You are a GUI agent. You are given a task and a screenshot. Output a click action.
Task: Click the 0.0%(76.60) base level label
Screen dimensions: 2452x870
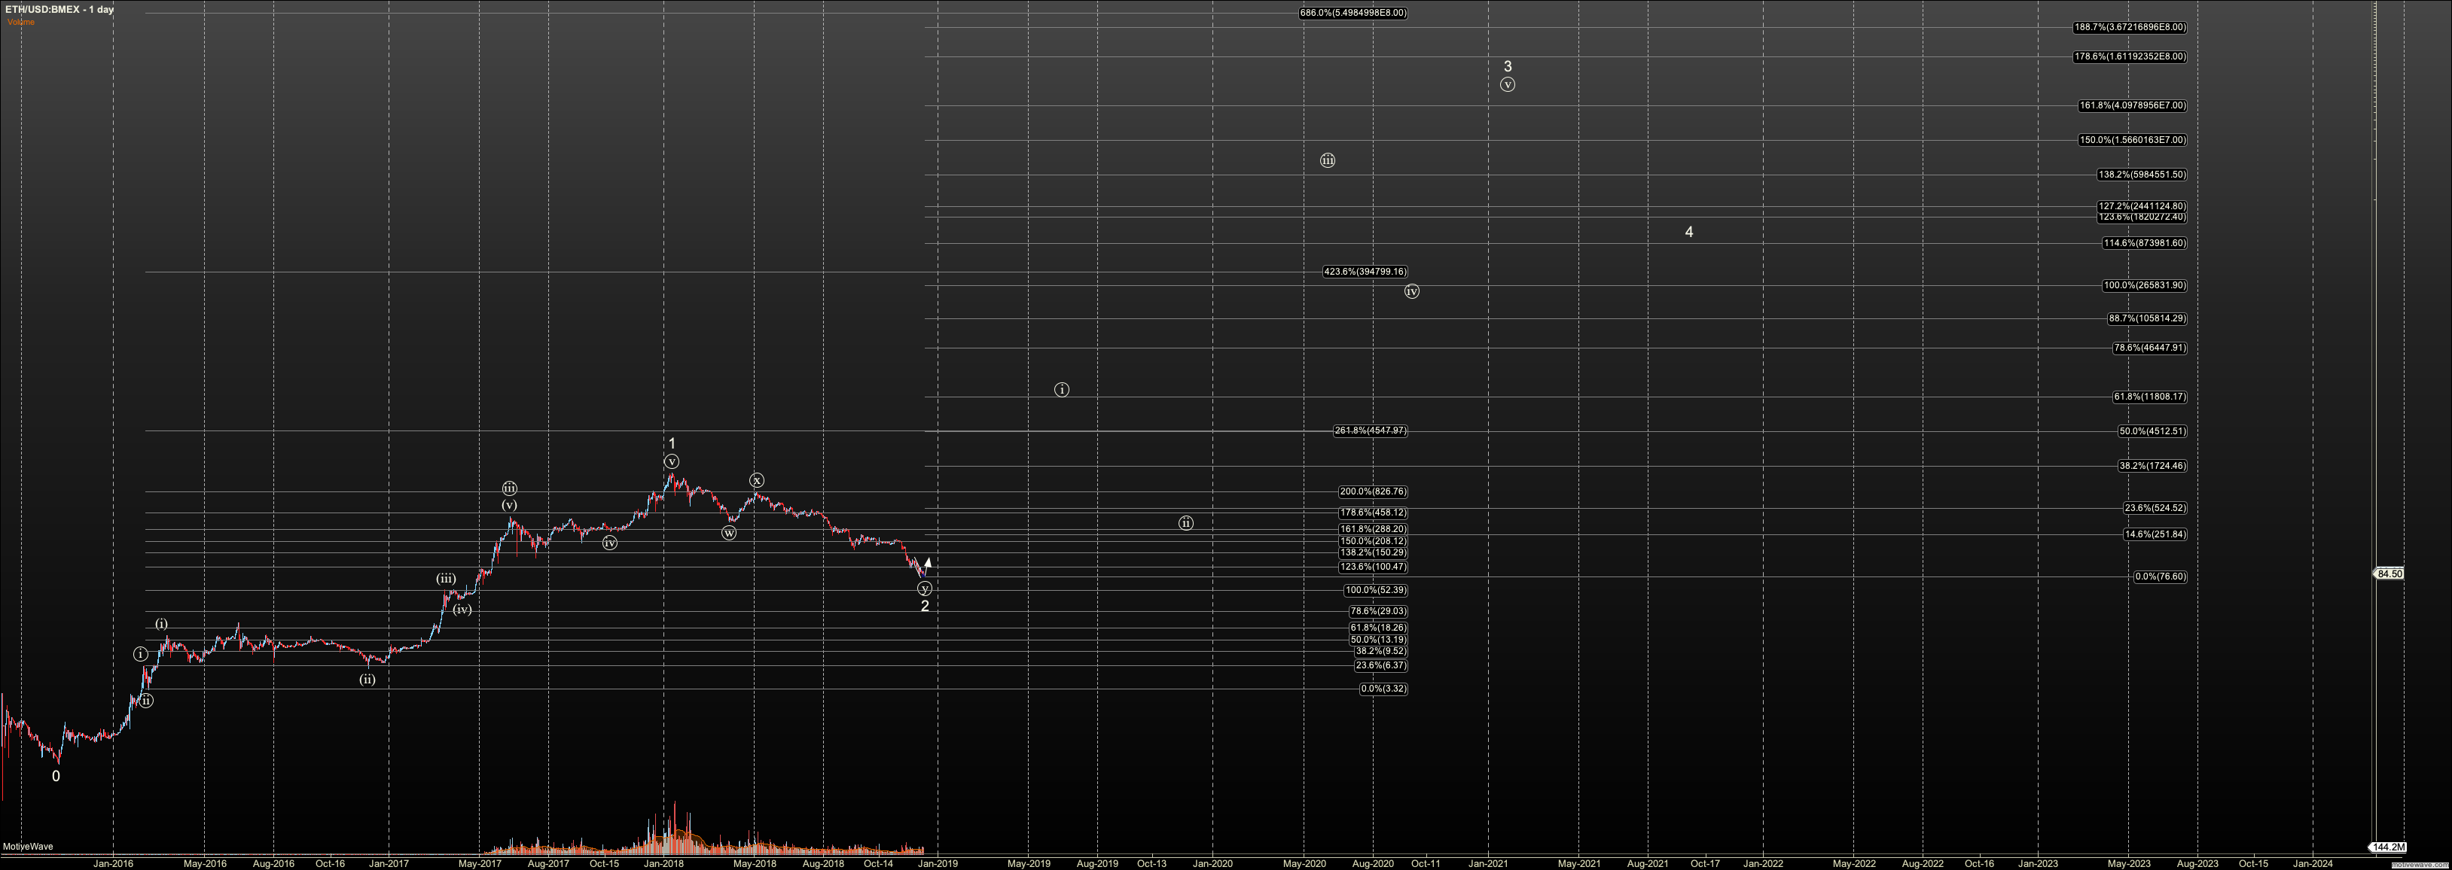2159,577
